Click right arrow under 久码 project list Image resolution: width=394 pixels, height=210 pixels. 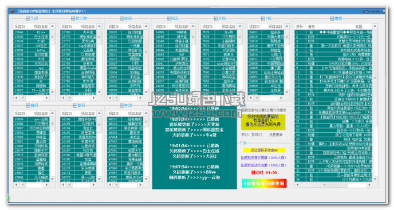46,98
